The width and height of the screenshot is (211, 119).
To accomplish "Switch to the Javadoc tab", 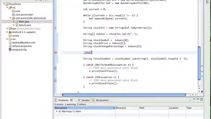I will (86, 100).
